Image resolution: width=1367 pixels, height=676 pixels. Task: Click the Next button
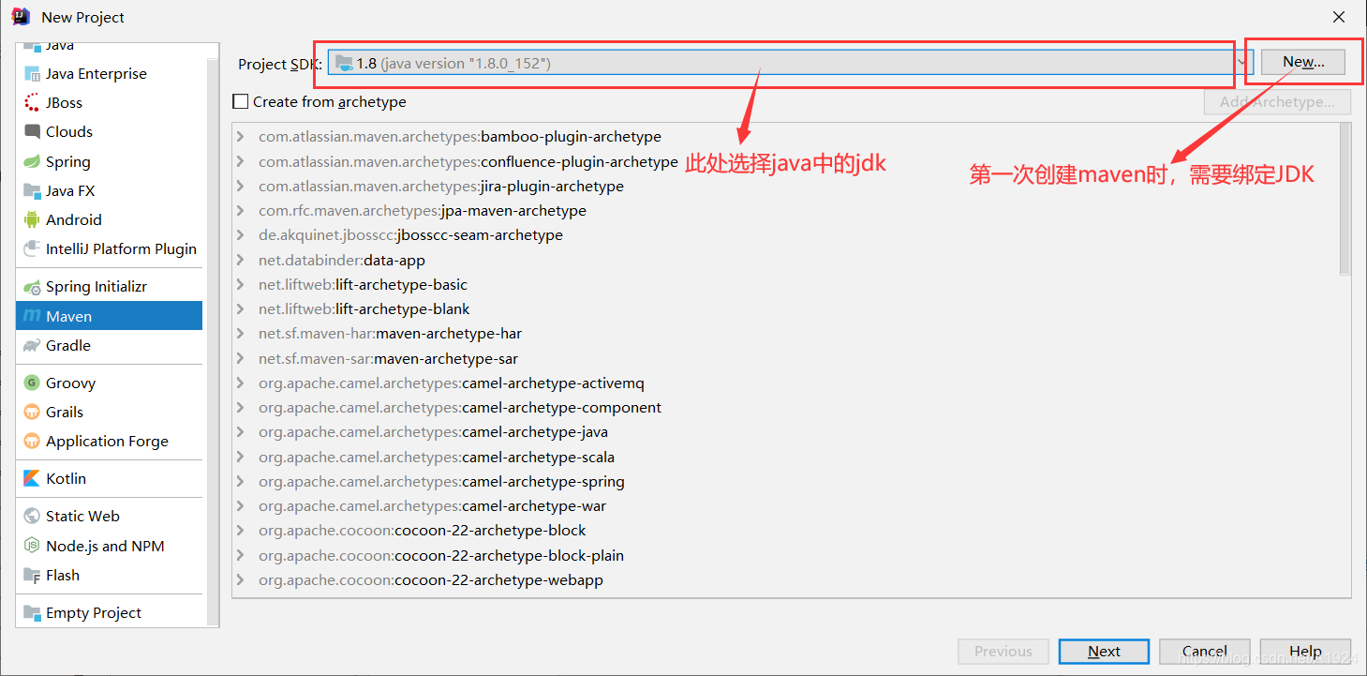click(x=1104, y=652)
